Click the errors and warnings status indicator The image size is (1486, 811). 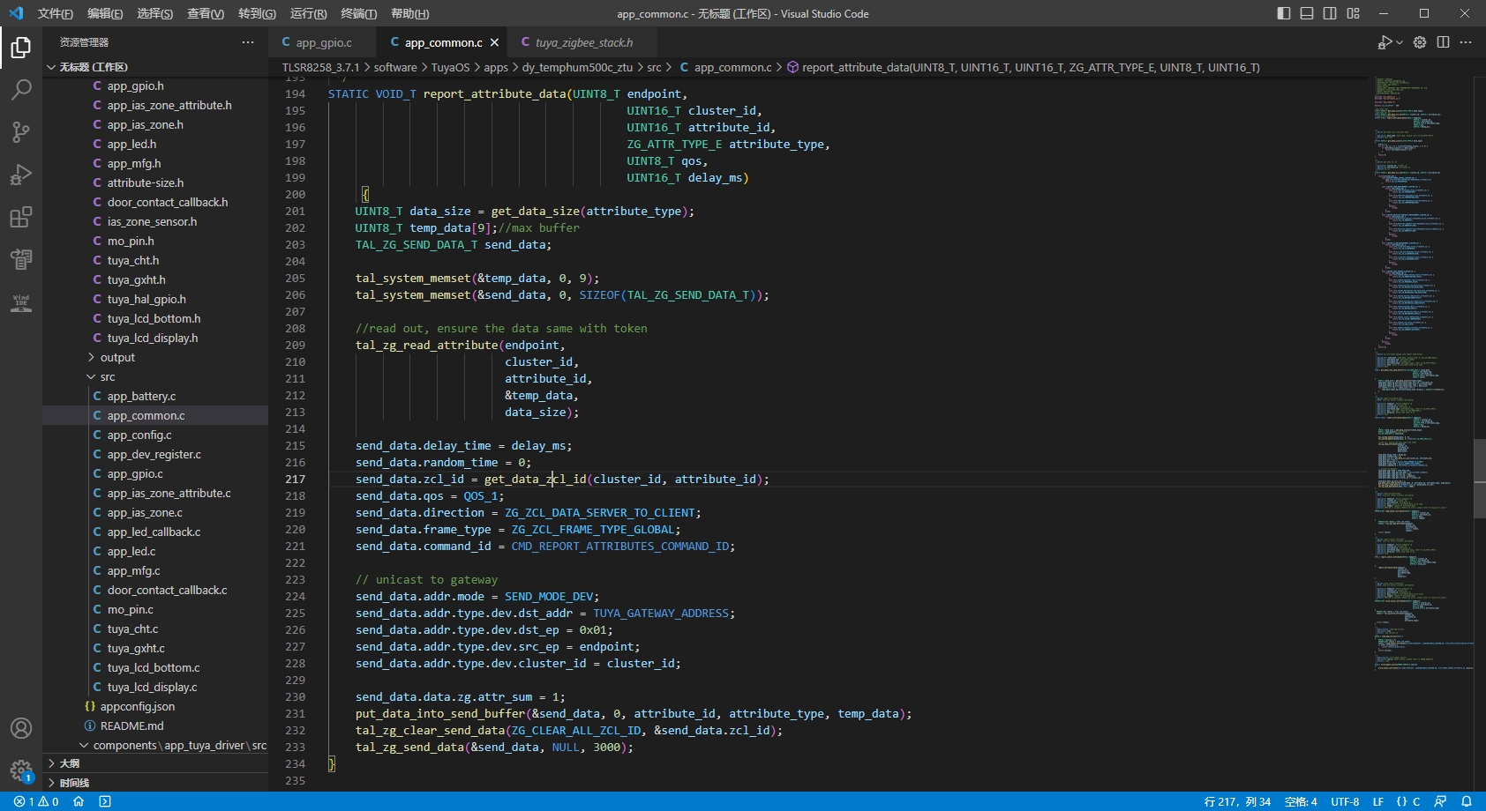coord(36,801)
